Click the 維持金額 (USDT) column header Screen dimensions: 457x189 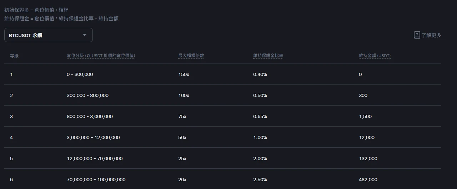pos(375,56)
